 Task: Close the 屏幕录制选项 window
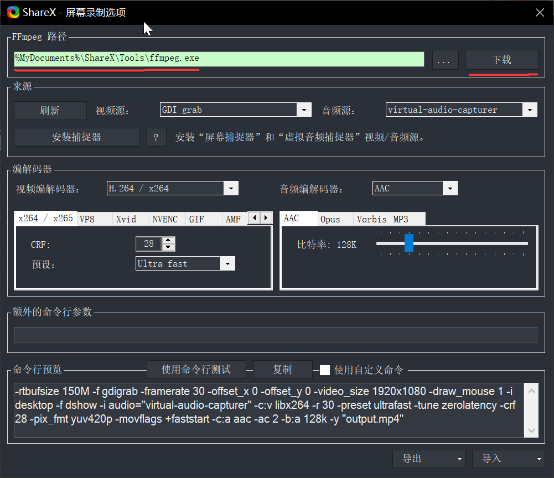[540, 13]
